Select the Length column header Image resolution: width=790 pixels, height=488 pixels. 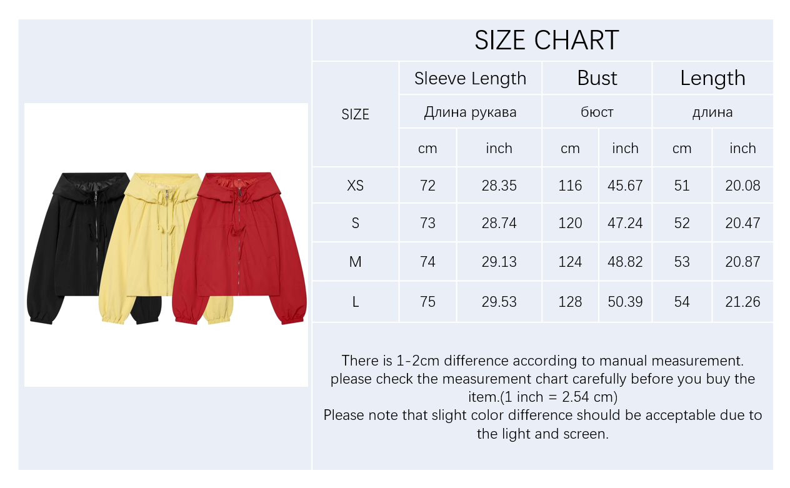[x=712, y=78]
